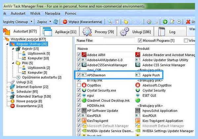198x139 pixels.
Task: Click the magnifier search icon in toolbar
Action: pyautogui.click(x=110, y=22)
